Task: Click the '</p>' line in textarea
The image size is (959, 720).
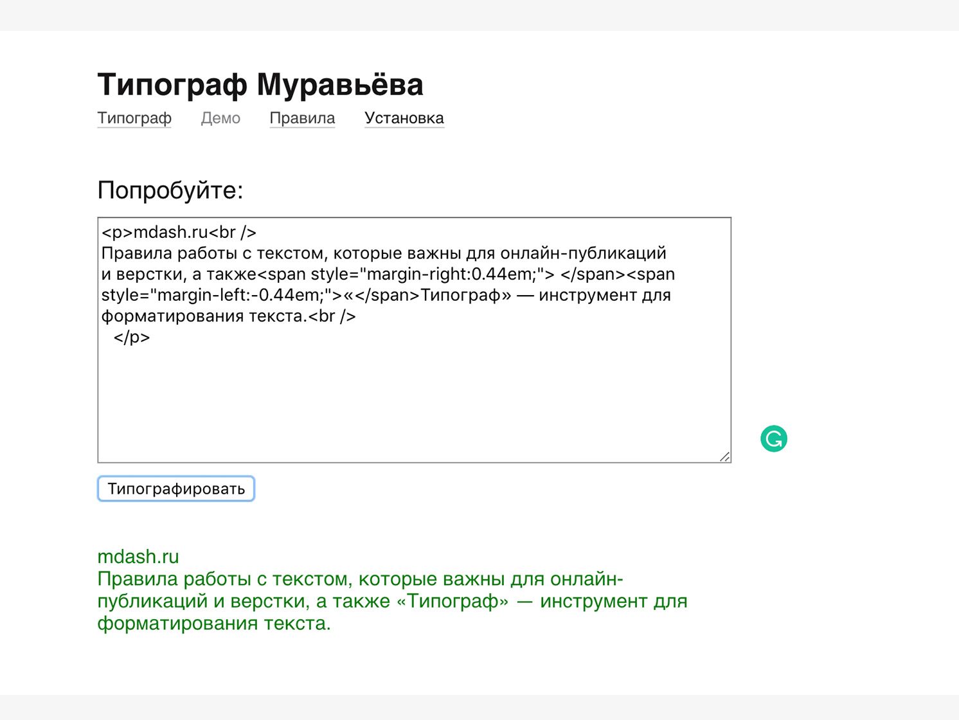Action: 132,337
